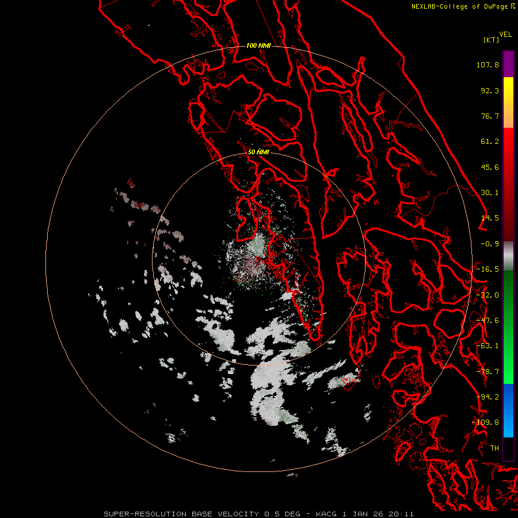This screenshot has width=518, height=518.
Task: Select the 92.3 legend value
Action: 490,90
